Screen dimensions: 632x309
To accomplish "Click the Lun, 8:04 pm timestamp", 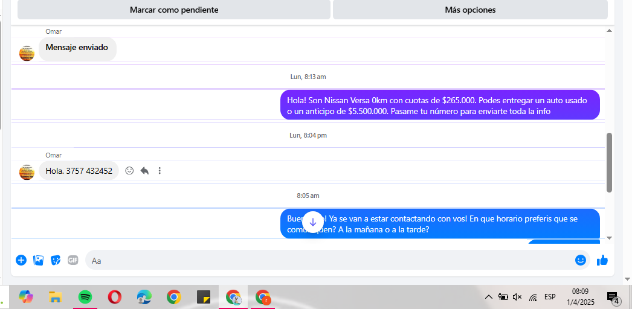I will tap(308, 135).
